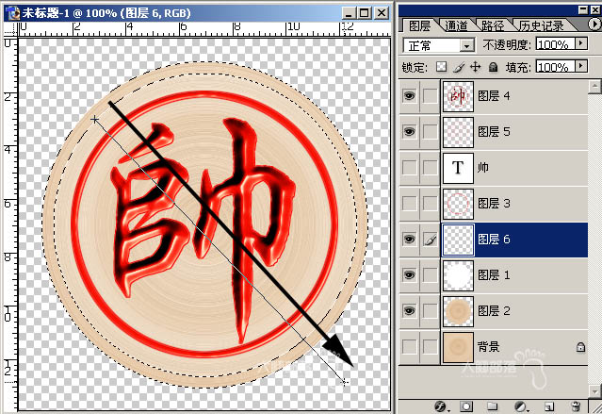602x414 pixels.
Task: Expand the 不透明度 opacity slider arrow
Action: pos(581,43)
